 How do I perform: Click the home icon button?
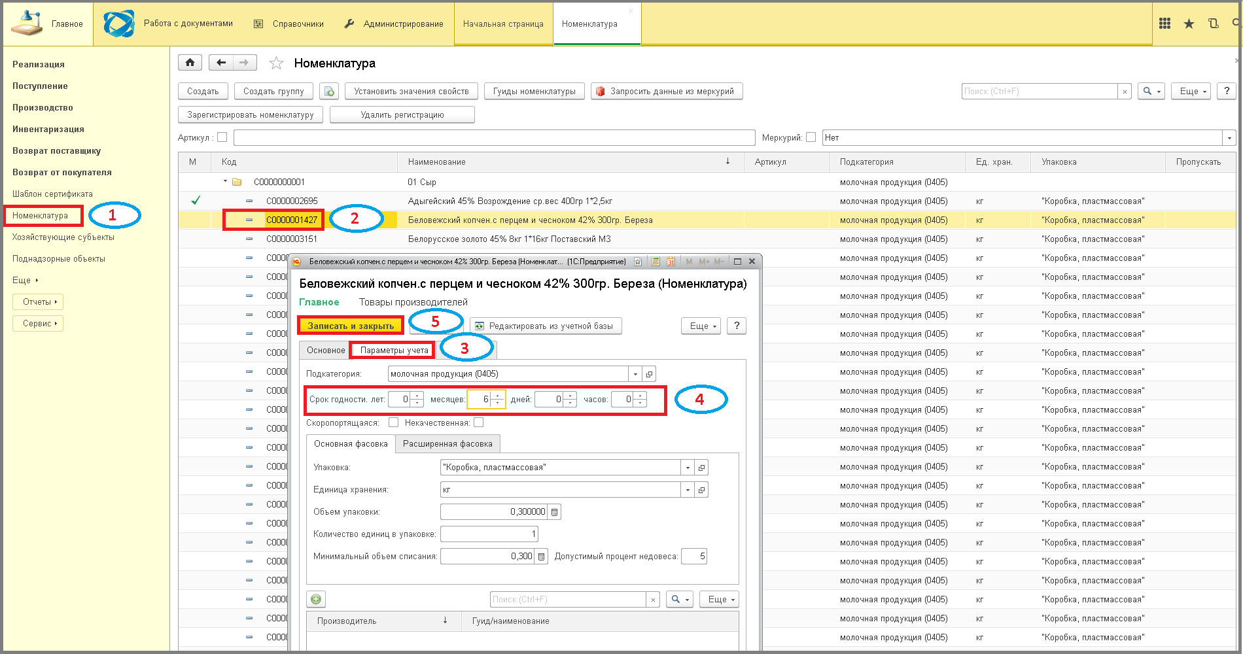pos(190,63)
